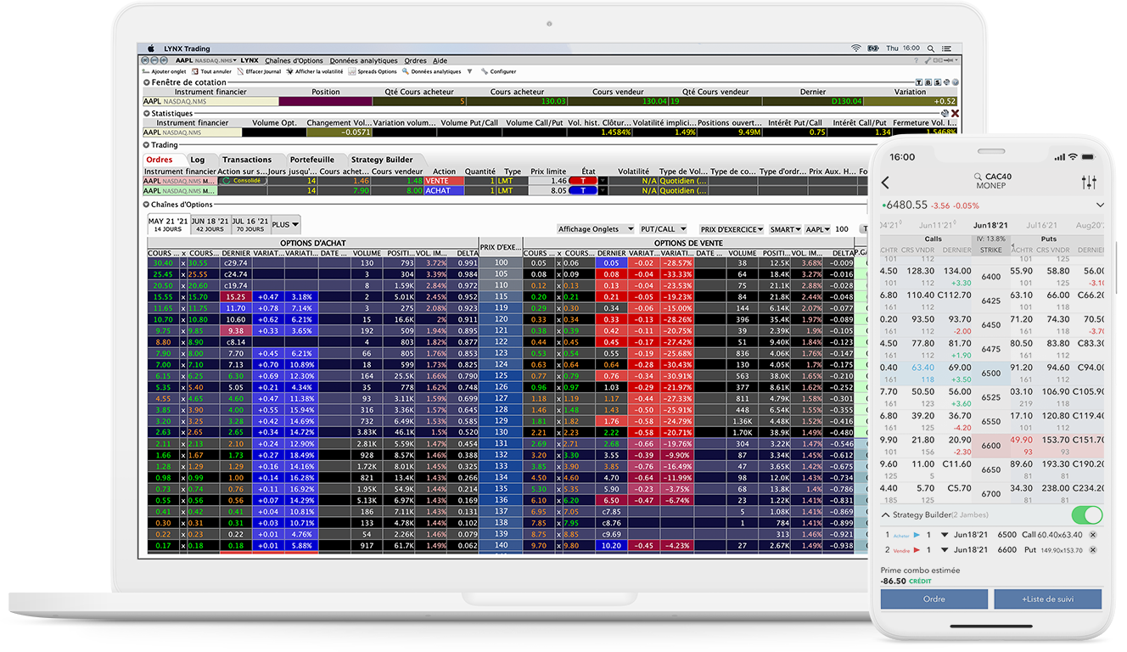Switch to the Log tab
Viewport: 1127px width, 652px height.
[x=198, y=160]
